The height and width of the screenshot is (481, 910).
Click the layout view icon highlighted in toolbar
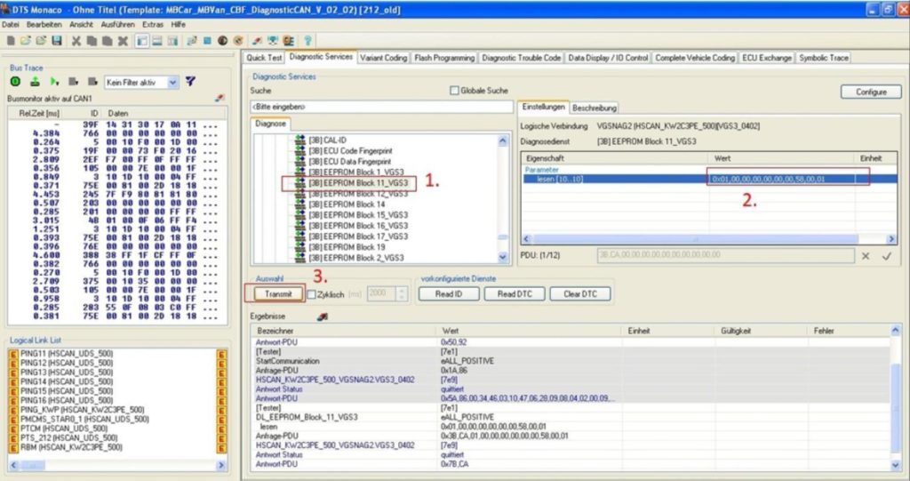[141, 41]
